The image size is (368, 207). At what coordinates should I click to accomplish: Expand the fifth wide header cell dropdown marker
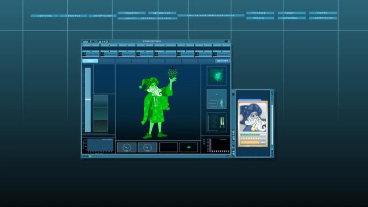pyautogui.click(x=165, y=45)
